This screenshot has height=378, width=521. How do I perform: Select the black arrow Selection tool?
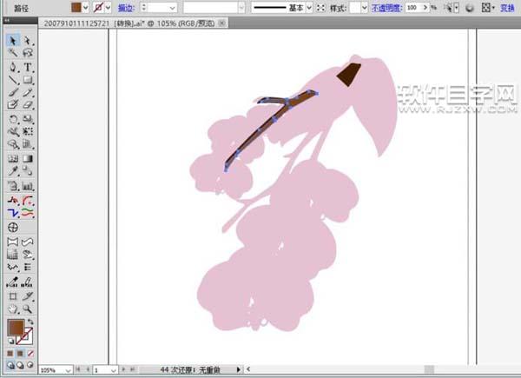[13, 41]
